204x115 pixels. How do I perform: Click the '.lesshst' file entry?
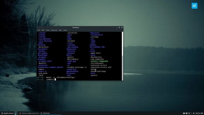click(71, 41)
